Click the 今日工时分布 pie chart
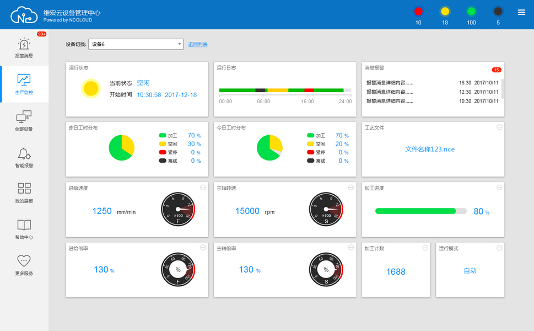The width and height of the screenshot is (534, 331). 269,148
